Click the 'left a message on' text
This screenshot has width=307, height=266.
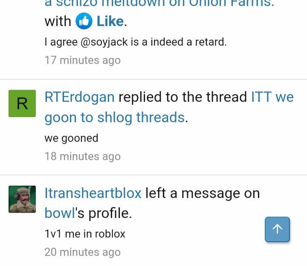click(x=203, y=193)
